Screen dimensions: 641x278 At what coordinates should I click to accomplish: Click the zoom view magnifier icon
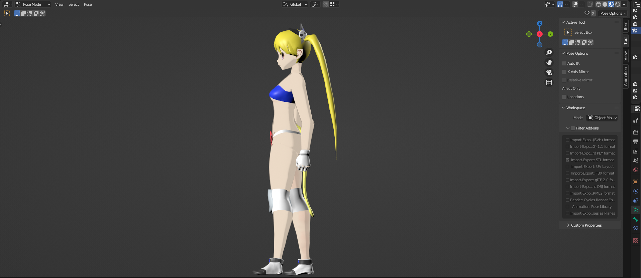coord(549,52)
